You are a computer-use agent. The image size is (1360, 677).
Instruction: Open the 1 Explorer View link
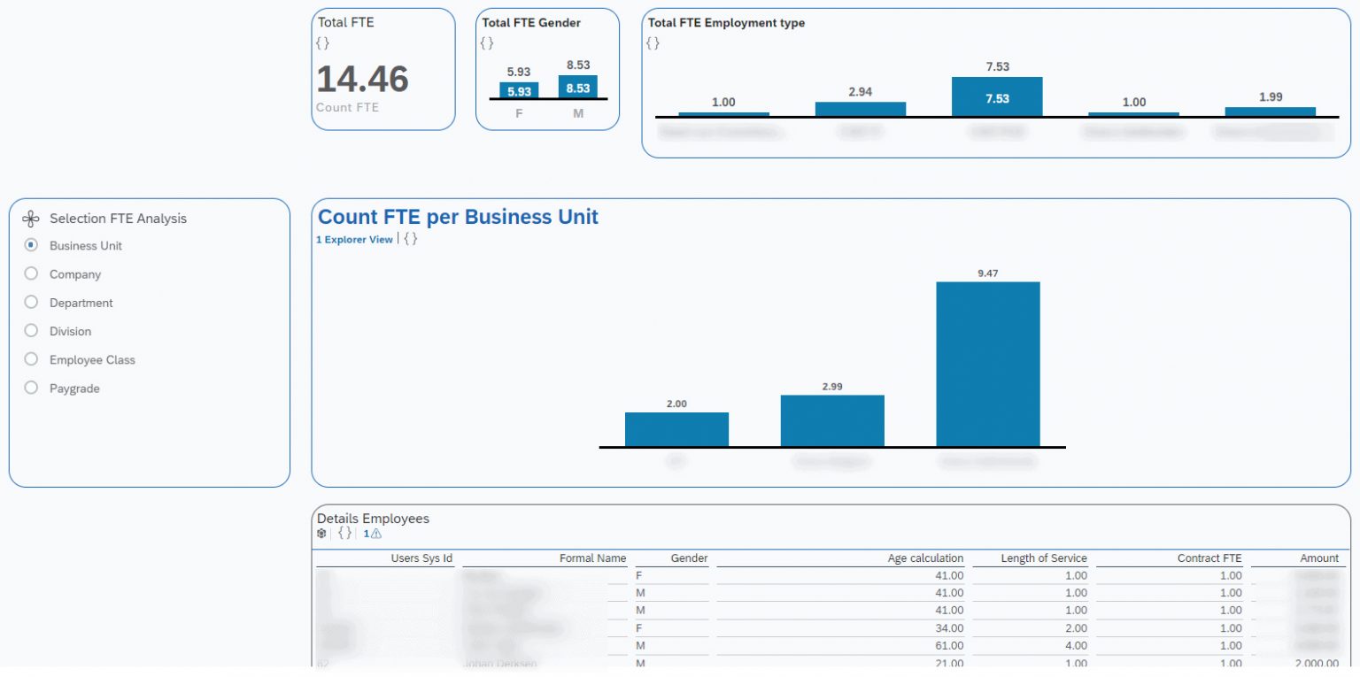352,239
